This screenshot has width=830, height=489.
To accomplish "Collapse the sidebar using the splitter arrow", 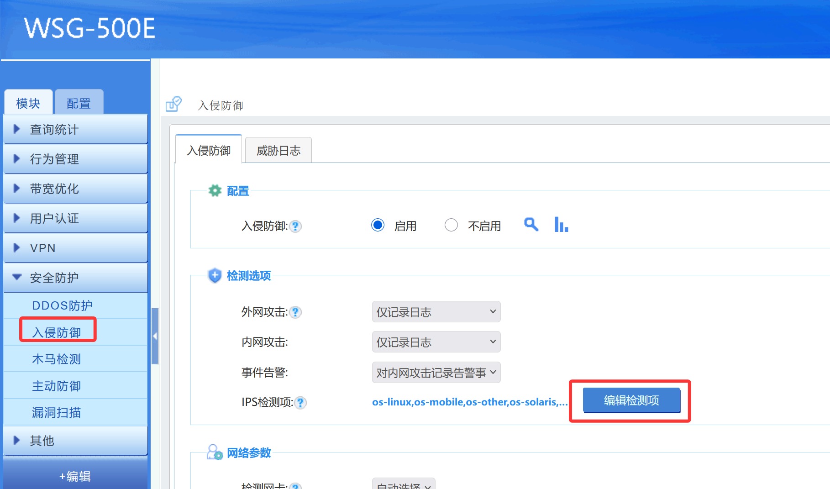I will pos(155,336).
